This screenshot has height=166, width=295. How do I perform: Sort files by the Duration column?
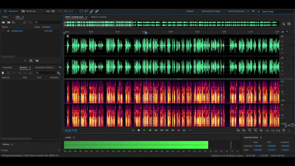(x=46, y=27)
